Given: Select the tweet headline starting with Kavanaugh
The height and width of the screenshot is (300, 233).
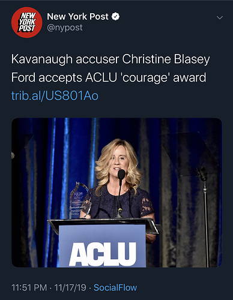Looking at the screenshot, I should [x=110, y=68].
